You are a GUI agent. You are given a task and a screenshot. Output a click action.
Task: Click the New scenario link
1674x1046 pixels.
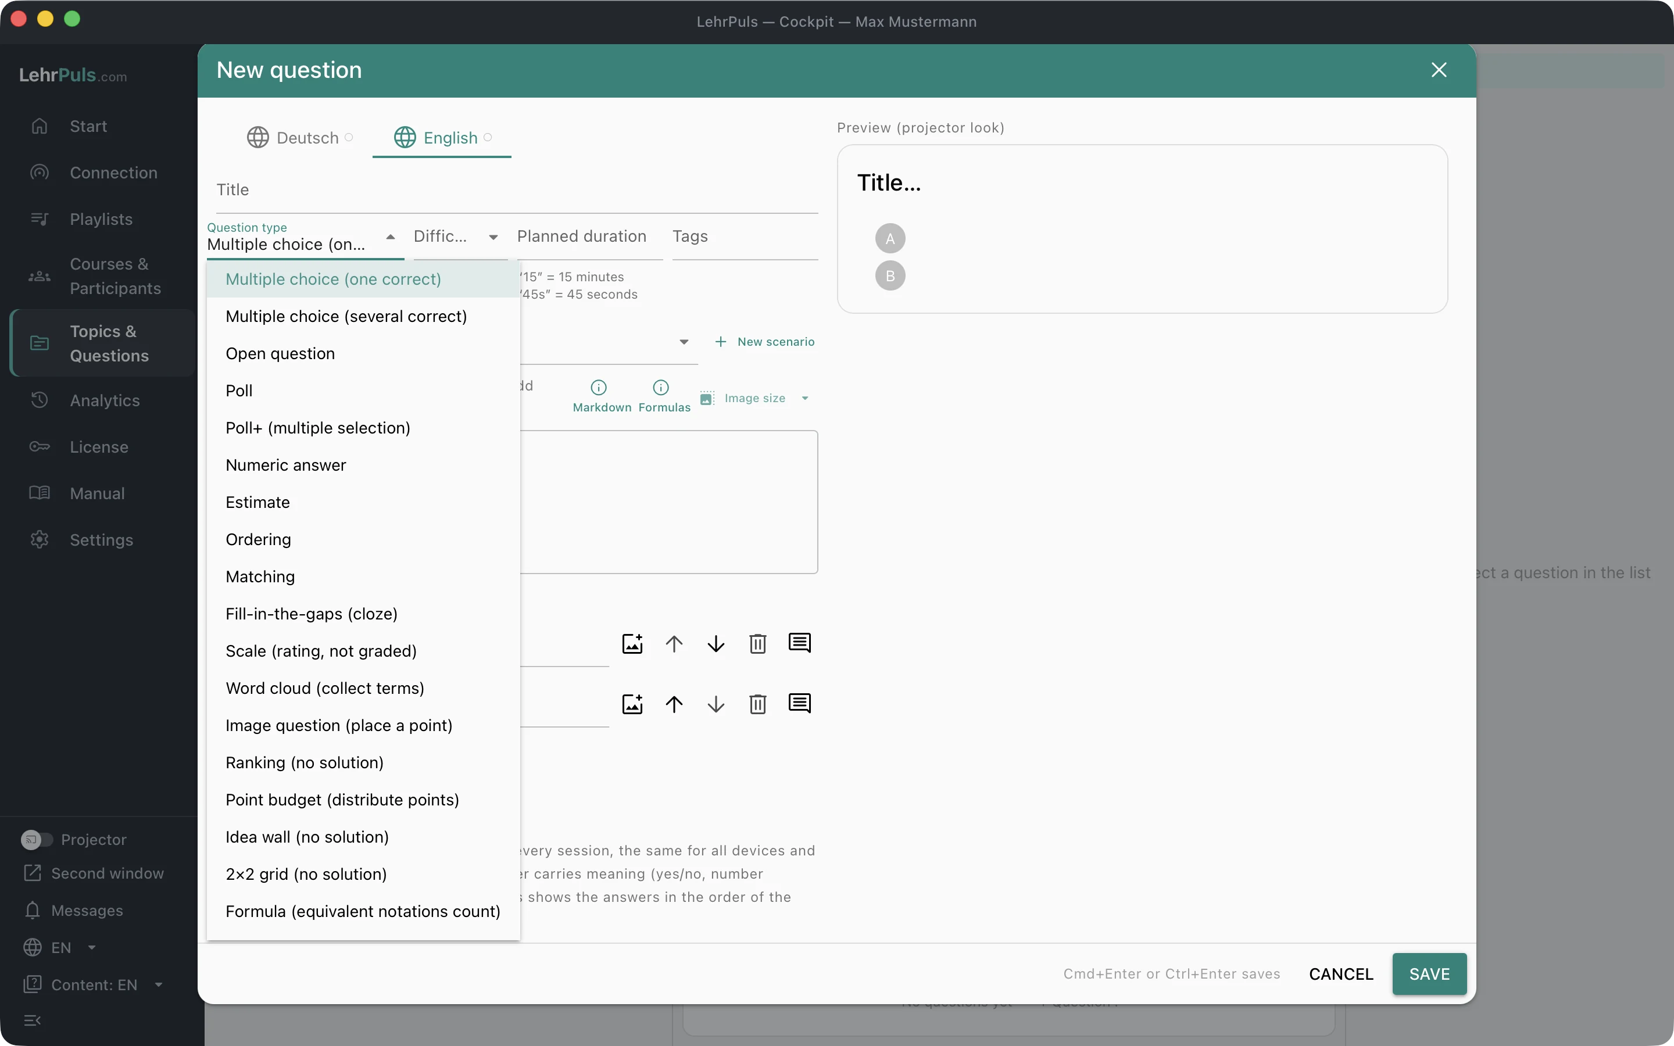tap(764, 342)
